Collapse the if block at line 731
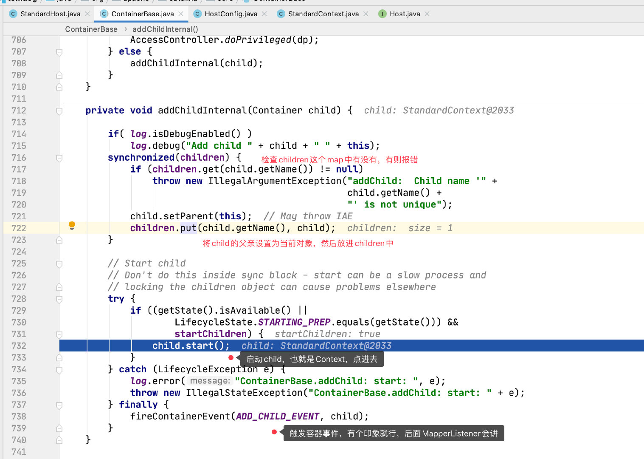Screen dimensions: 644x459 59,334
